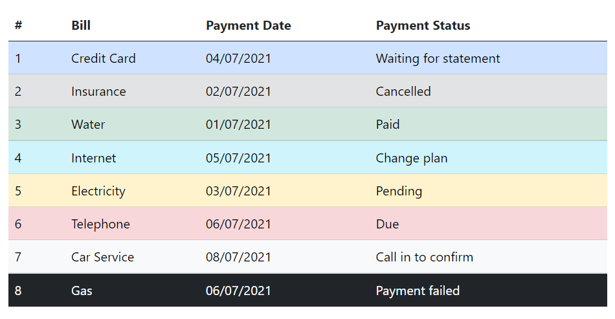Click the Internet bill cell
Screen dimensions: 615x319
pos(93,158)
